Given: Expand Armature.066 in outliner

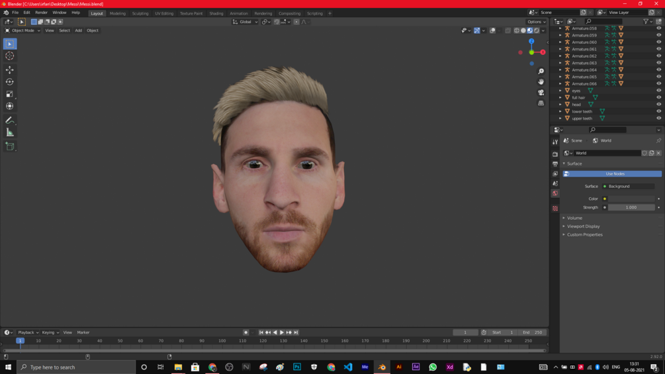Looking at the screenshot, I should coord(560,83).
